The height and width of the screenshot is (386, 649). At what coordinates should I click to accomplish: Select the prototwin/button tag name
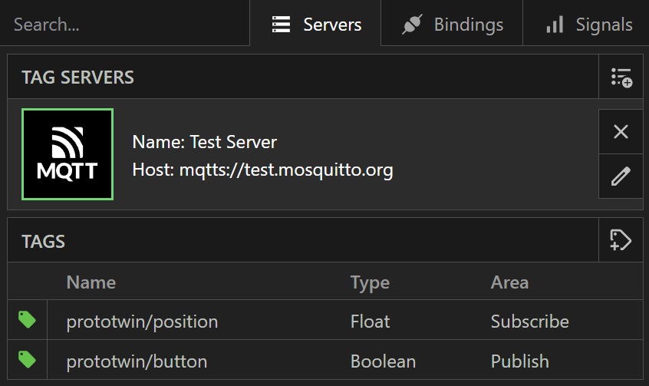[137, 361]
